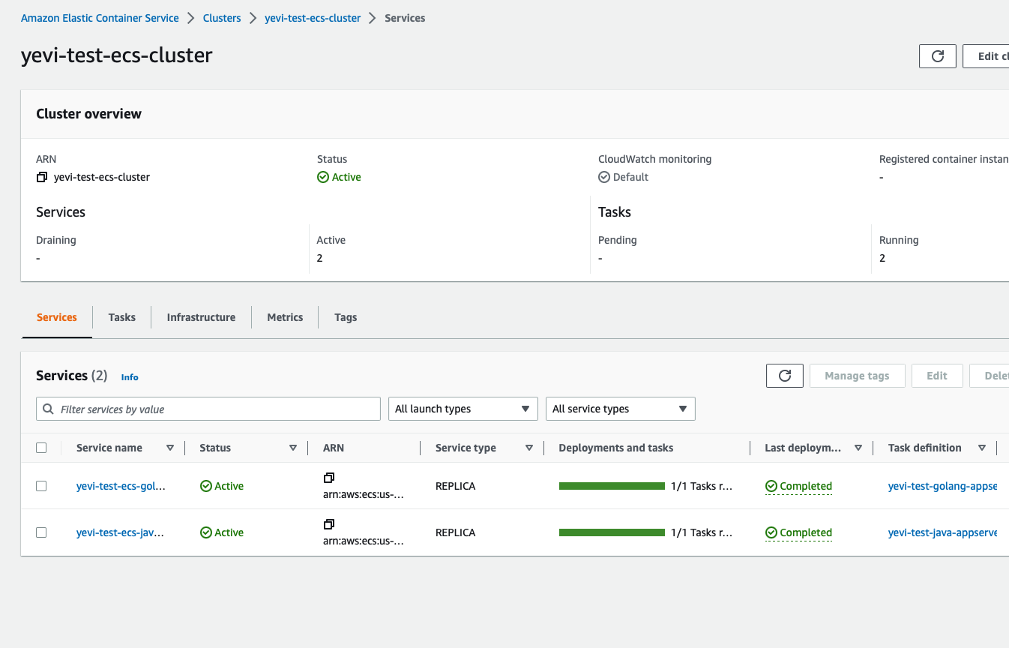Select all services with header checkbox
Viewport: 1009px width, 648px height.
click(x=41, y=448)
